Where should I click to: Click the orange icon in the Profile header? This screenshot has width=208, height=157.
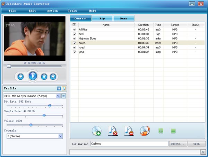coord(64,88)
